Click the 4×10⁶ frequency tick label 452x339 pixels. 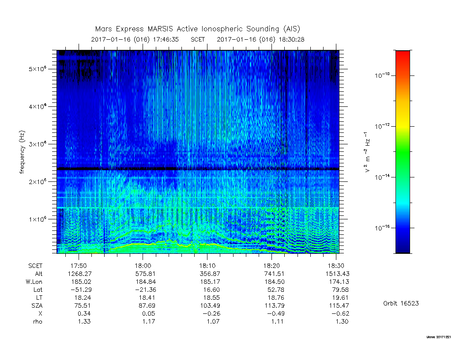coord(38,106)
